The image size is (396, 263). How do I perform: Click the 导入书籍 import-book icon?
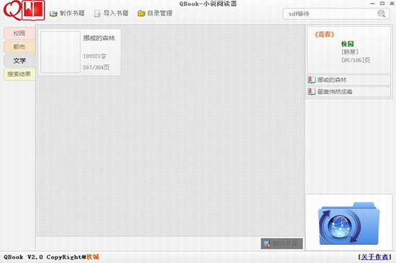tap(97, 14)
